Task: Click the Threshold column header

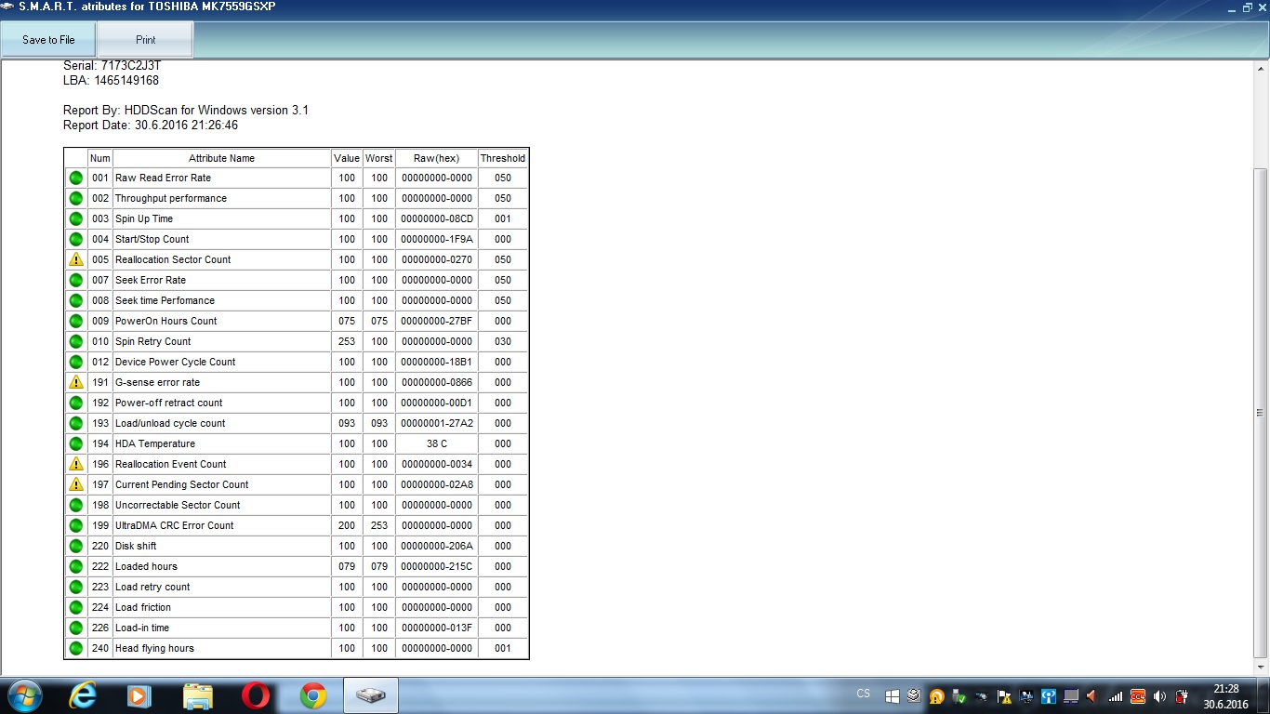Action: point(503,158)
